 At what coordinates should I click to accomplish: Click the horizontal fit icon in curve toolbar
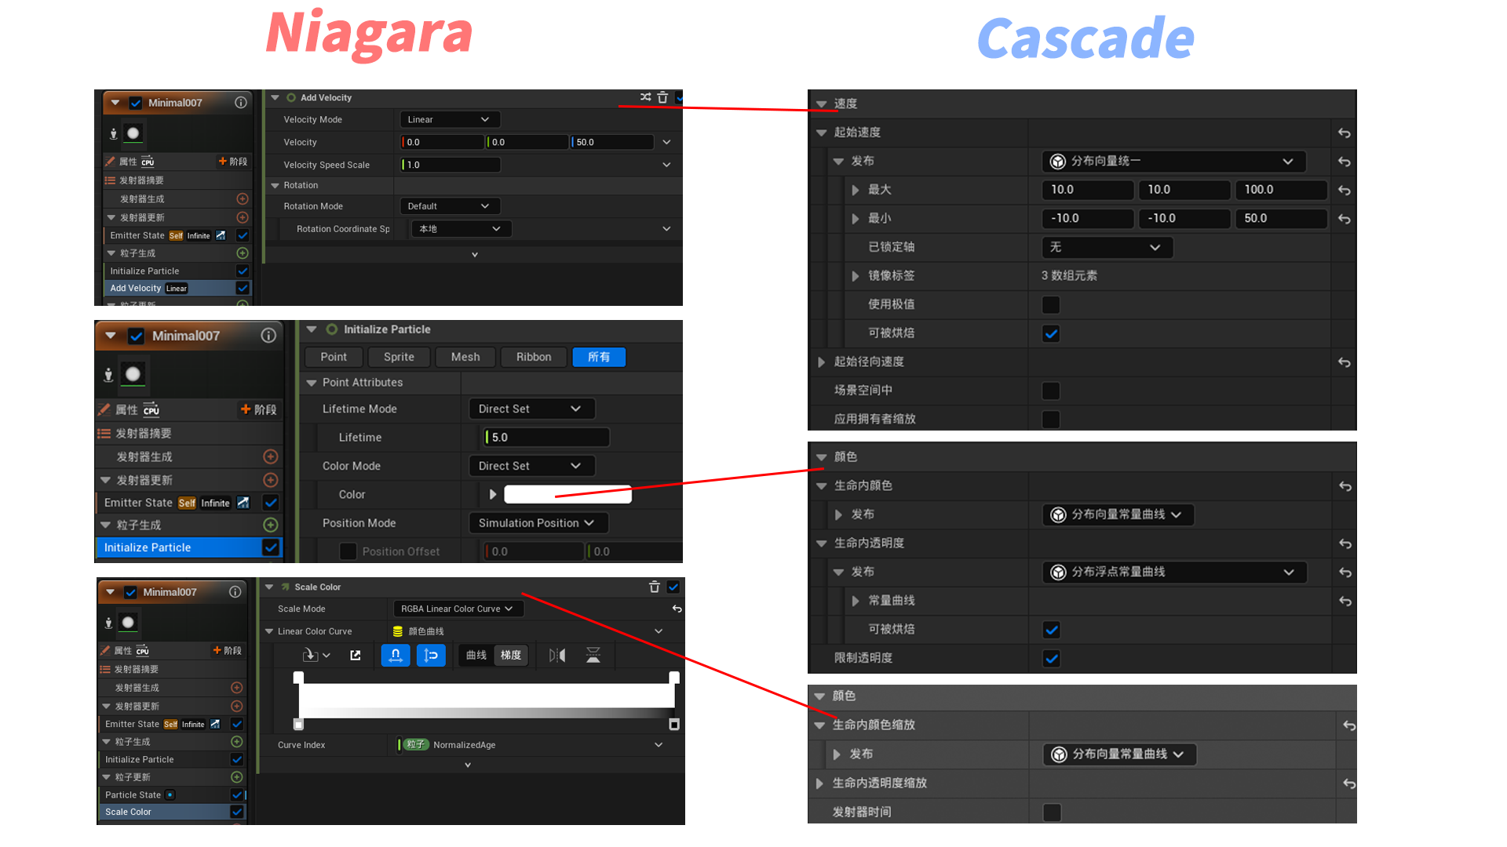coord(396,655)
